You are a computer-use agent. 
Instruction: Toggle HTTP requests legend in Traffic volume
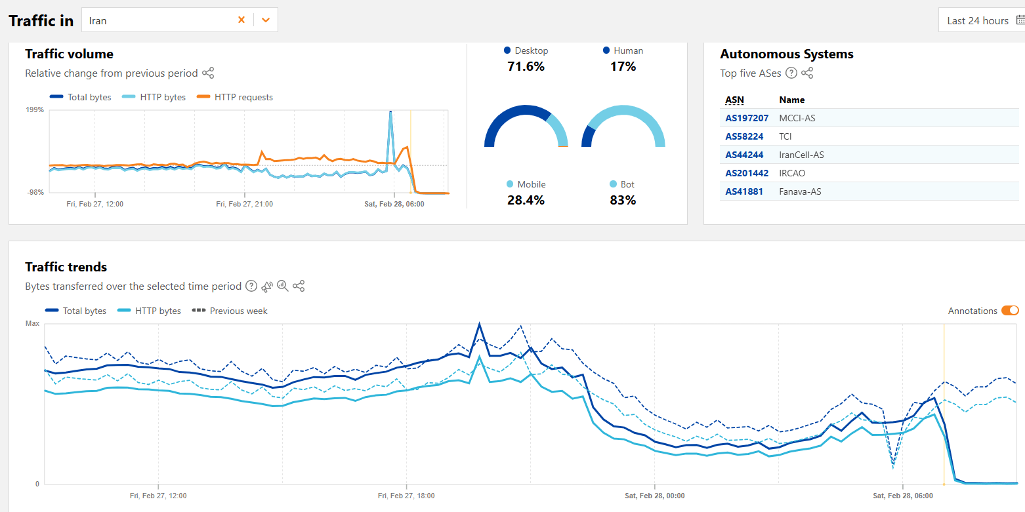[235, 97]
